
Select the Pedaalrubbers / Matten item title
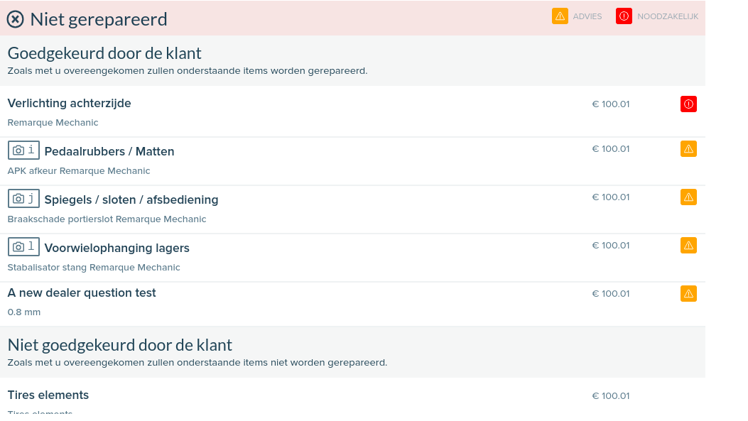tap(109, 152)
